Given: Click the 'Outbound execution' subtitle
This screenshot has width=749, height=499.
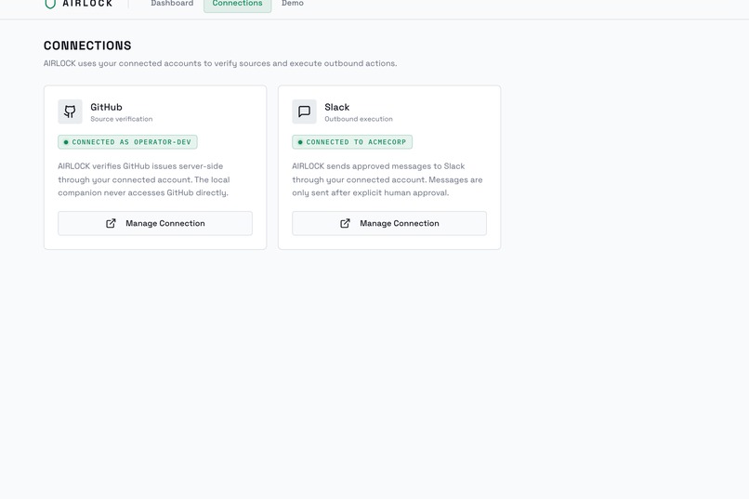Looking at the screenshot, I should point(359,119).
